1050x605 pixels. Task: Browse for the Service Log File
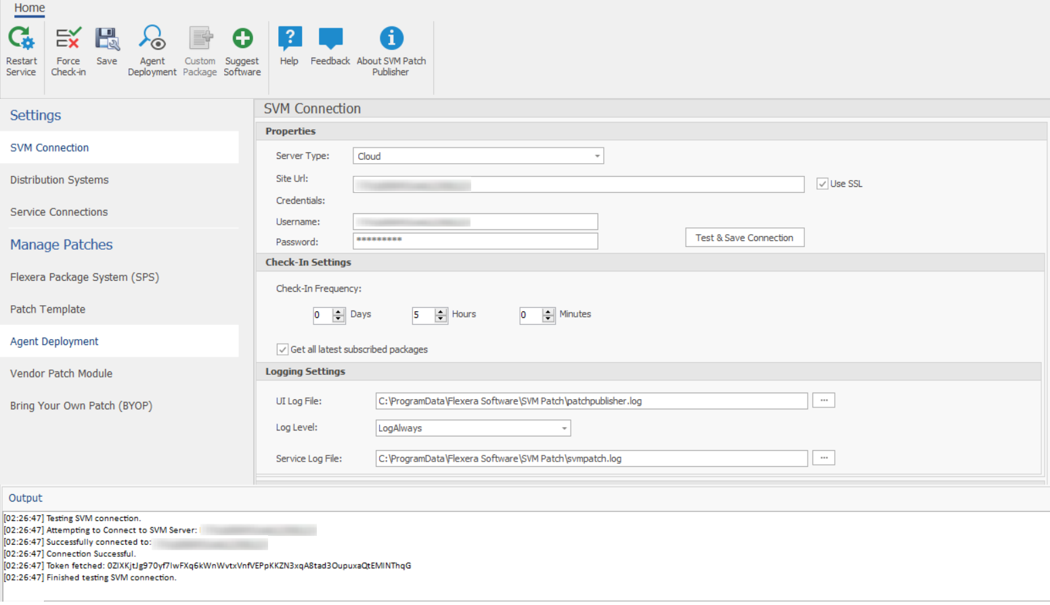824,458
